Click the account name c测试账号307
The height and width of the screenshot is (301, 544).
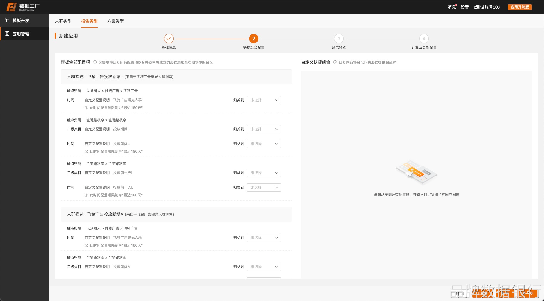tap(487, 7)
